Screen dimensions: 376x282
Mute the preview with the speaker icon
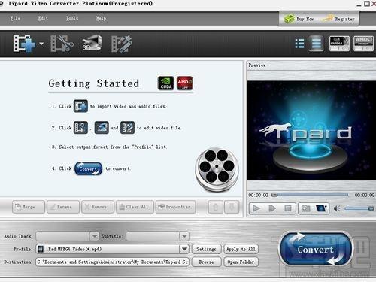pyautogui.click(x=337, y=208)
